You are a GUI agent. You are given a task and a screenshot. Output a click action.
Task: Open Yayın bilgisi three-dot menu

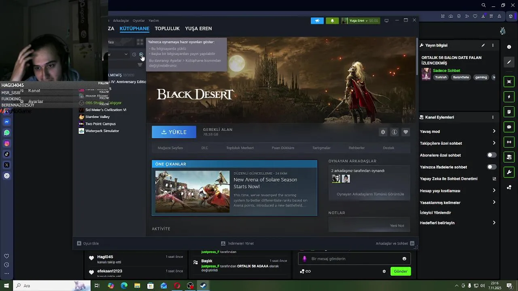point(493,45)
